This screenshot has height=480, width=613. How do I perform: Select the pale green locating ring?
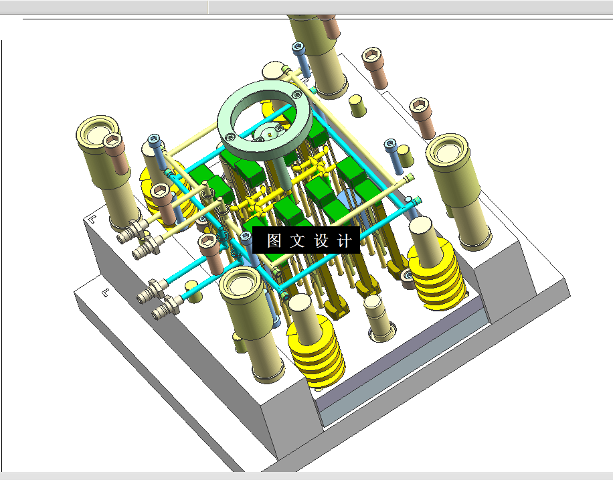pyautogui.click(x=264, y=120)
